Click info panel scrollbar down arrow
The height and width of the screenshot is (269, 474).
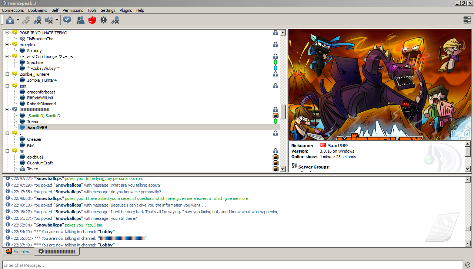[x=468, y=169]
